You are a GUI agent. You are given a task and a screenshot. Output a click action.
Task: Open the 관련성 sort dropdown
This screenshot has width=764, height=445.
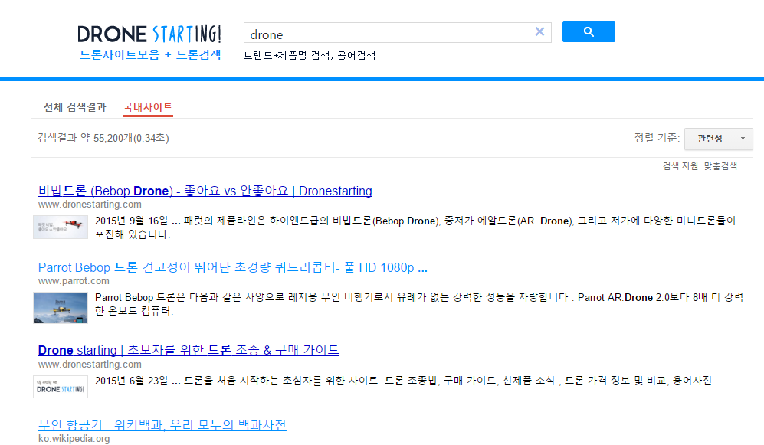pyautogui.click(x=719, y=139)
